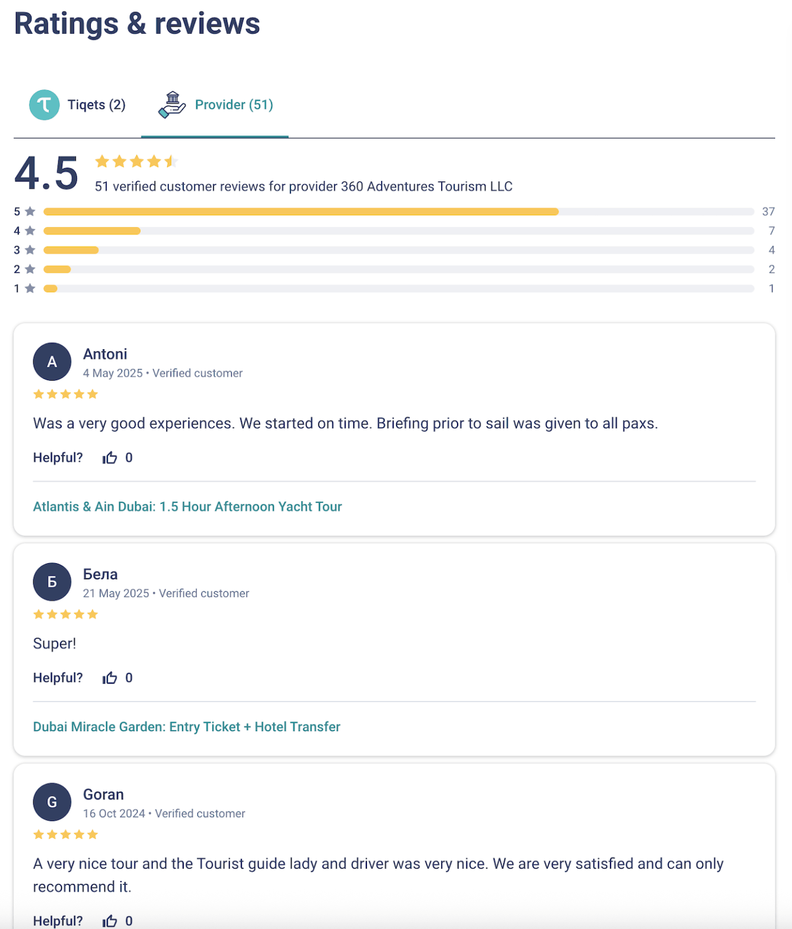The width and height of the screenshot is (792, 929).
Task: Click reviewer name Goran
Action: [x=103, y=794]
